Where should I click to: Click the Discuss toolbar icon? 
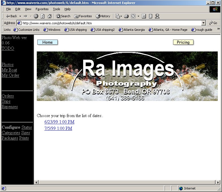click(144, 16)
